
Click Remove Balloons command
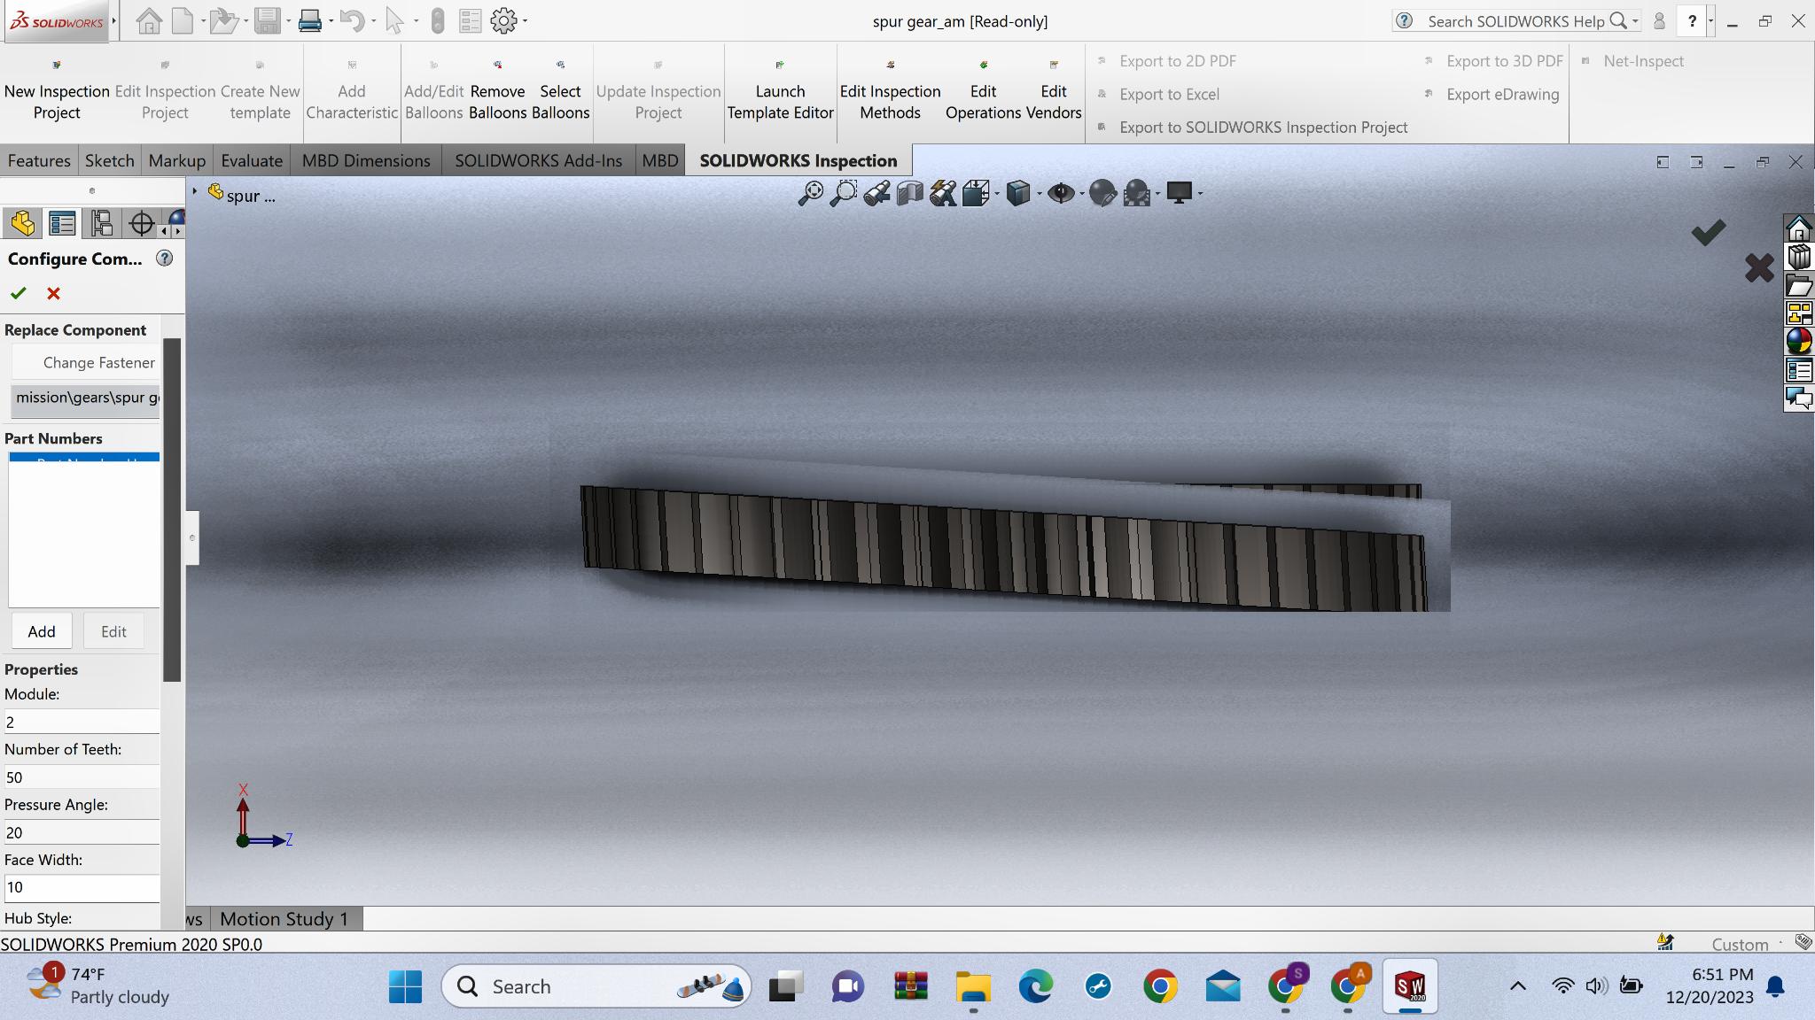coord(497,91)
